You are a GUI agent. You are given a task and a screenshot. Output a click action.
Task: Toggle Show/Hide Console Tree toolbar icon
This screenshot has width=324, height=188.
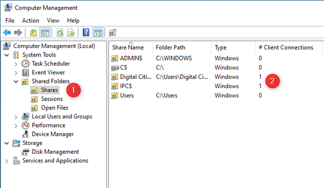[x=45, y=32]
